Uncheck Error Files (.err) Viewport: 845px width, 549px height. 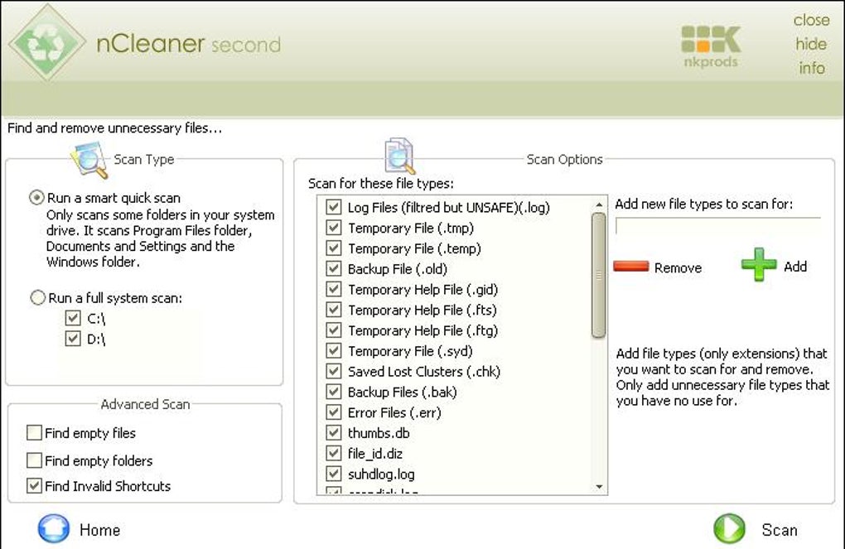[x=334, y=412]
